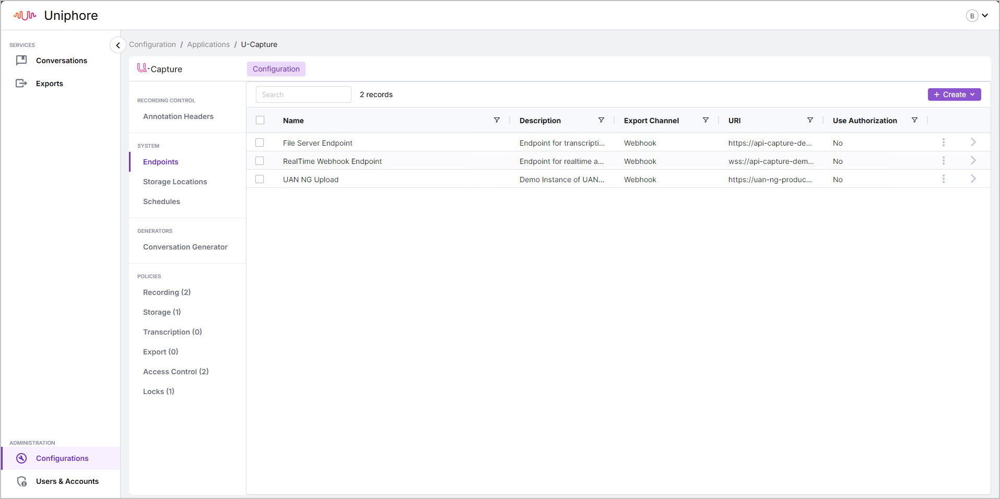Click the File Server Endpoint name
The width and height of the screenshot is (1000, 499).
pos(317,143)
